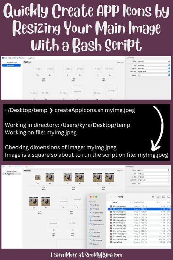Image resolution: width=173 pixels, height=260 pixels.
Task: Select file 1024 - myImg.jpeg in Finder
Action: point(139,239)
